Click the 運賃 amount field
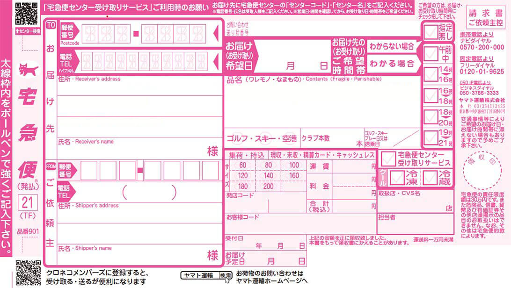The width and height of the screenshot is (511, 288). (x=354, y=166)
